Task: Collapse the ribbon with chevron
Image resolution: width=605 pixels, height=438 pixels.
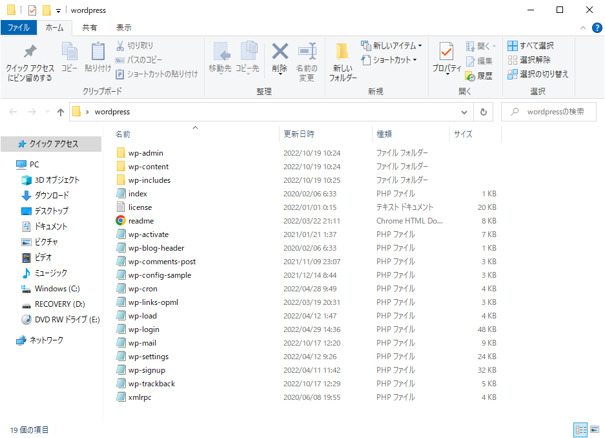Action: click(582, 28)
